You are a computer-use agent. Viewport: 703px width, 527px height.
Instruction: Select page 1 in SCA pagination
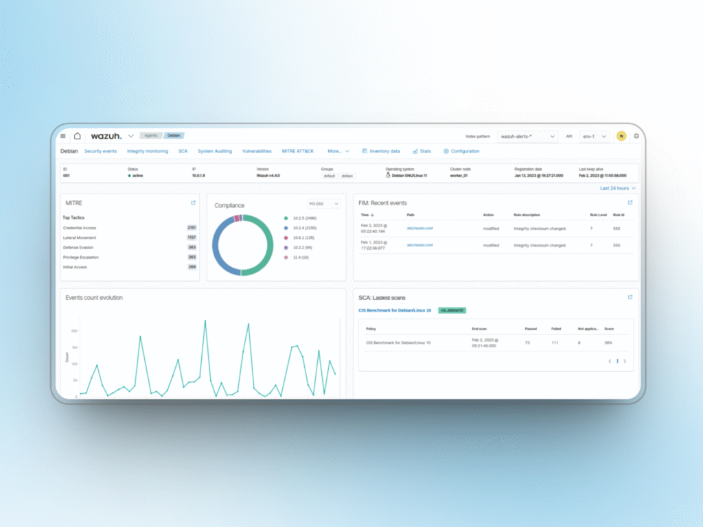617,361
